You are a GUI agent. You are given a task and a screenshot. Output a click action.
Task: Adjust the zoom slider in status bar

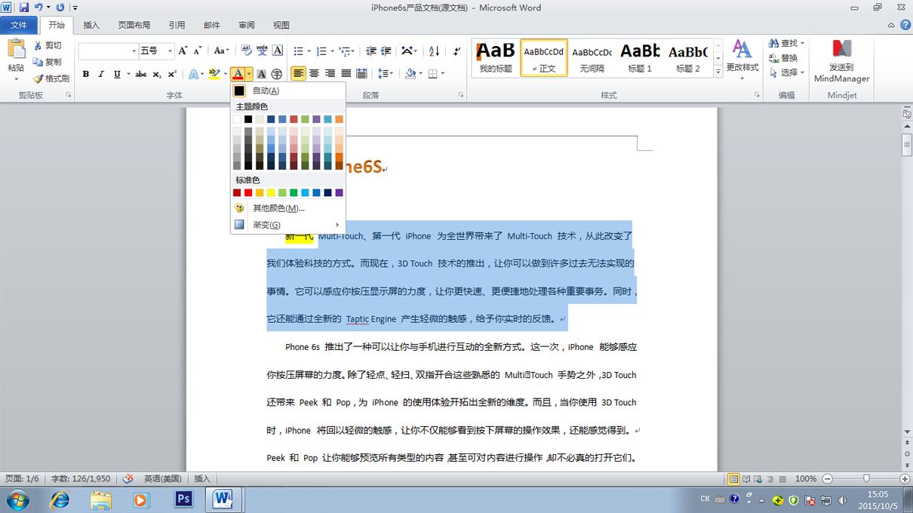click(x=866, y=479)
